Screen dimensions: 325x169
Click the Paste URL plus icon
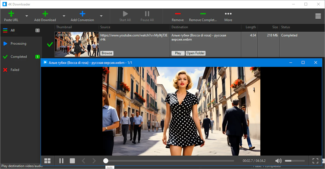[x=11, y=14]
